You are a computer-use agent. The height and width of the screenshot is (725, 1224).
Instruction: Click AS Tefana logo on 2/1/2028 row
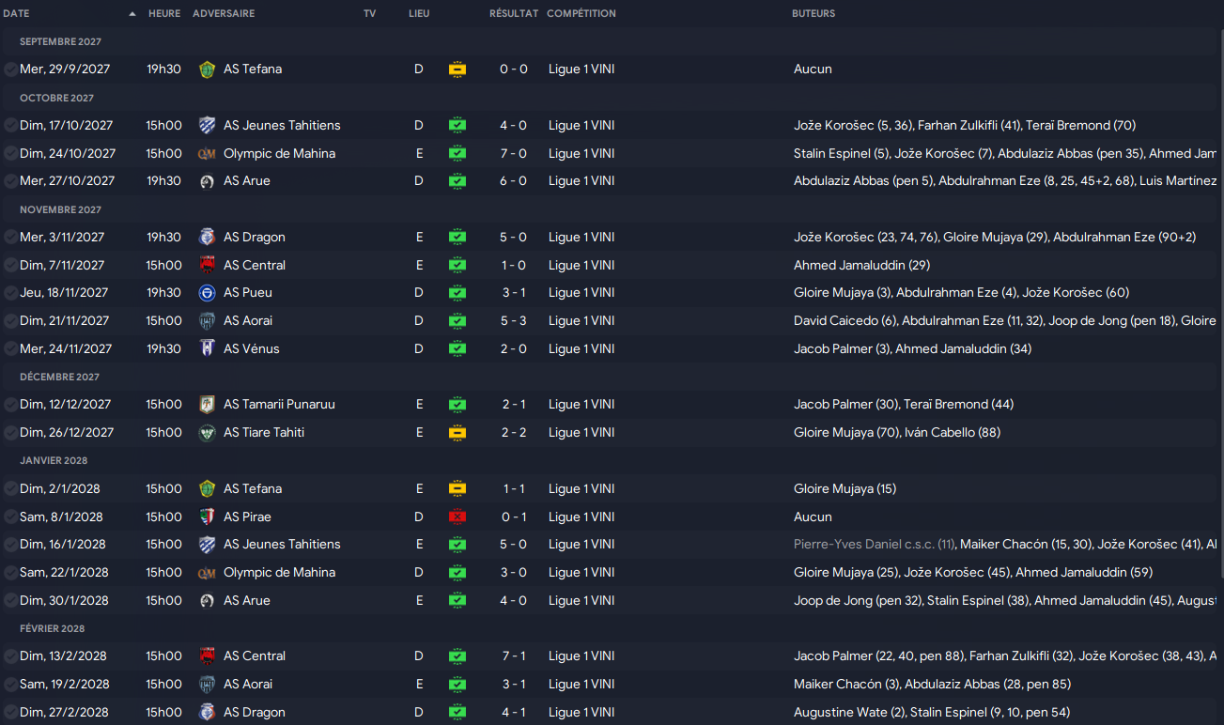pyautogui.click(x=208, y=488)
